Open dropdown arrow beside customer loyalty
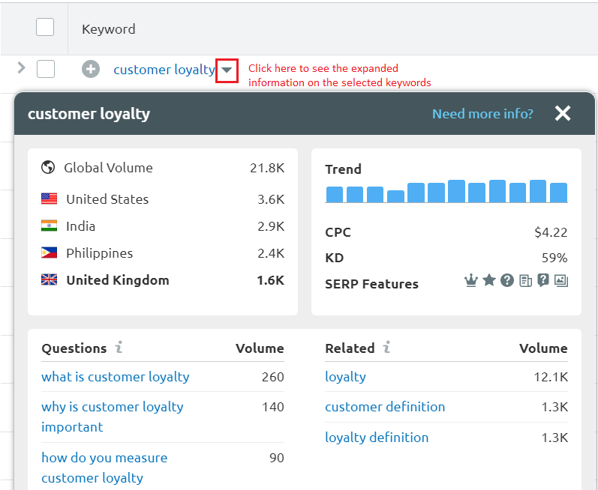 227,70
